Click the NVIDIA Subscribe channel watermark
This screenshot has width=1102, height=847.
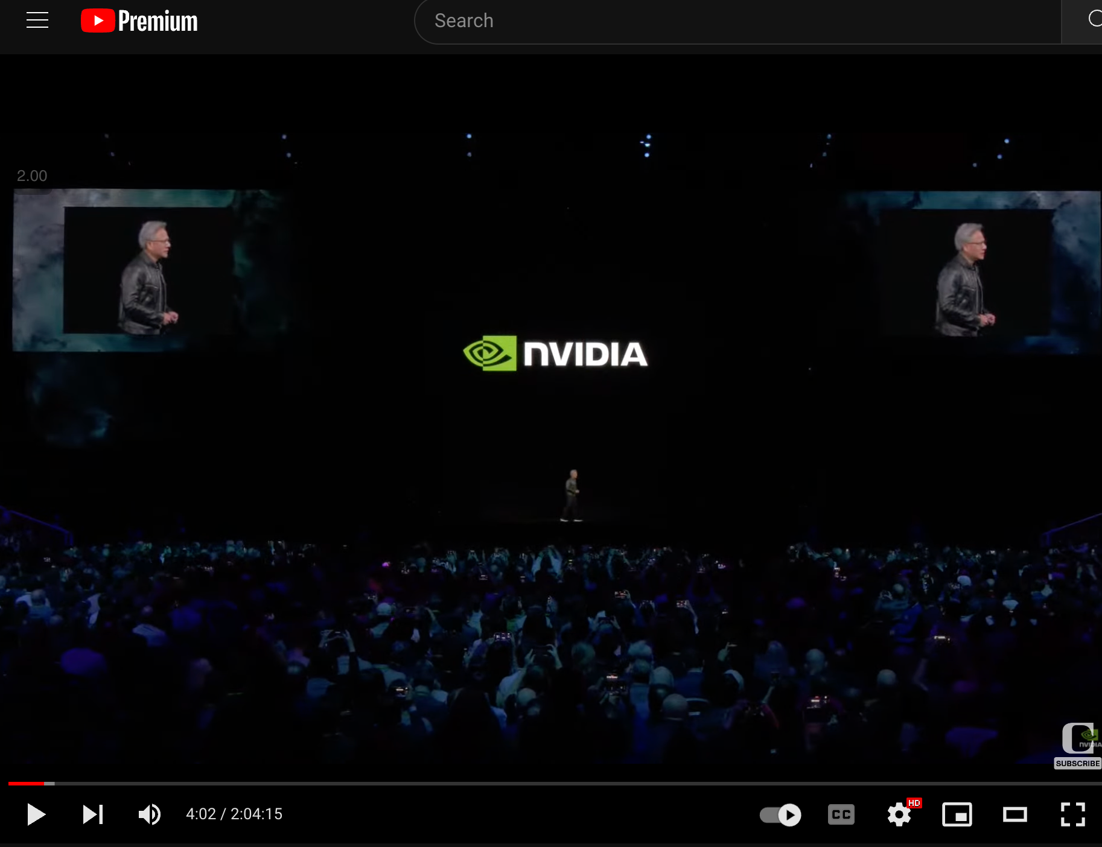pos(1078,746)
